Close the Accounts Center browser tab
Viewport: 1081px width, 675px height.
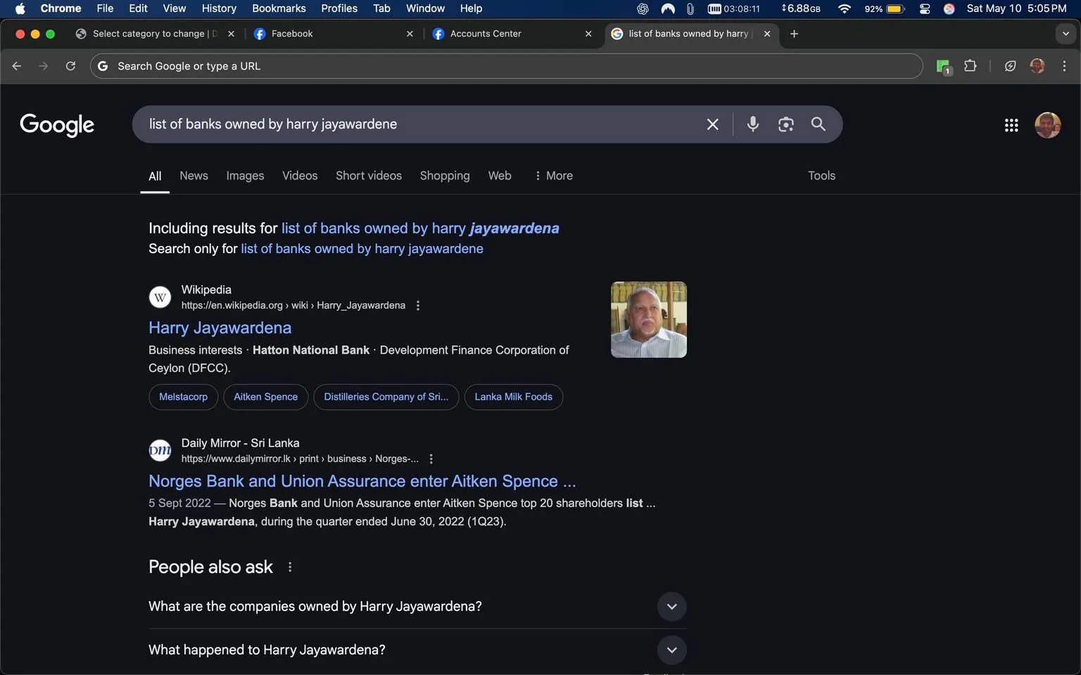[588, 34]
